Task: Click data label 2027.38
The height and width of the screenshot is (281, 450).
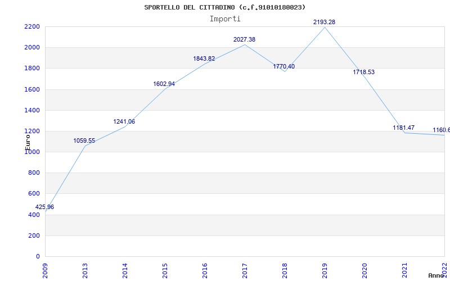Action: [x=244, y=39]
